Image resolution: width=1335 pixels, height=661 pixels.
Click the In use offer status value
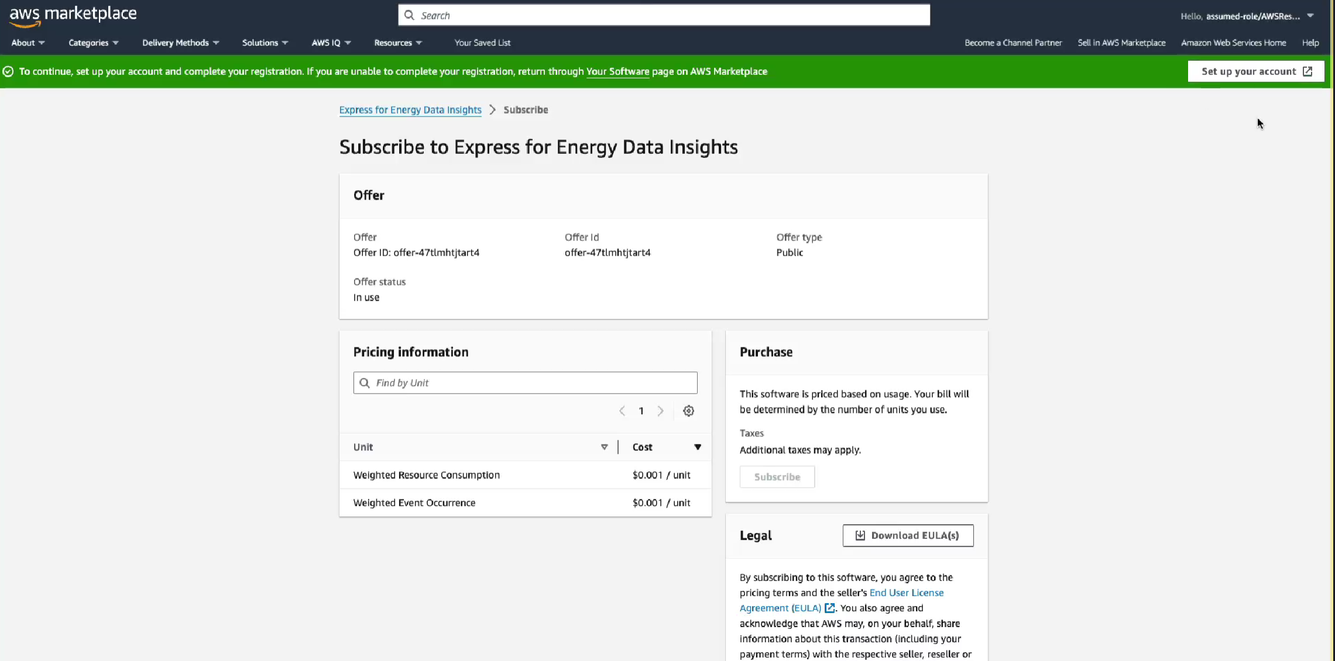366,297
